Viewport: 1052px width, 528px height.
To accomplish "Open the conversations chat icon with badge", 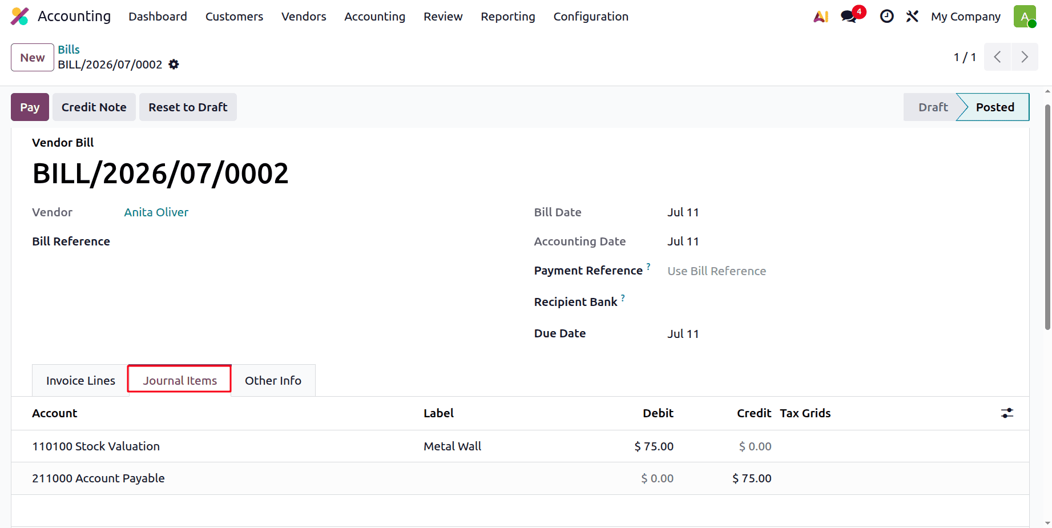I will (850, 16).
